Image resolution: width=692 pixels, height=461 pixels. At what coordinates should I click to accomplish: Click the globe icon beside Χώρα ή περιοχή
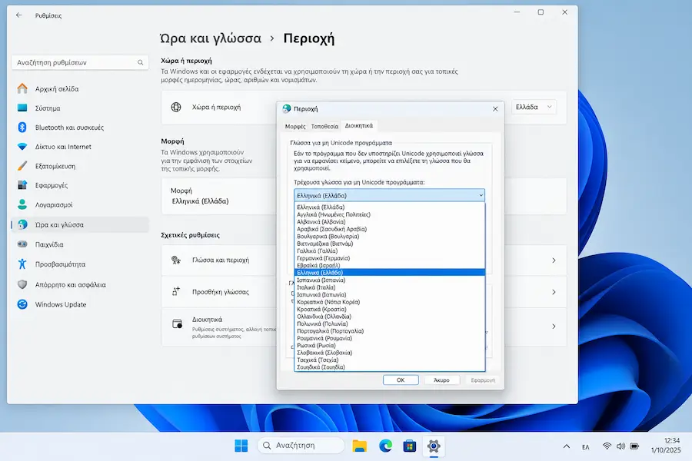[176, 108]
